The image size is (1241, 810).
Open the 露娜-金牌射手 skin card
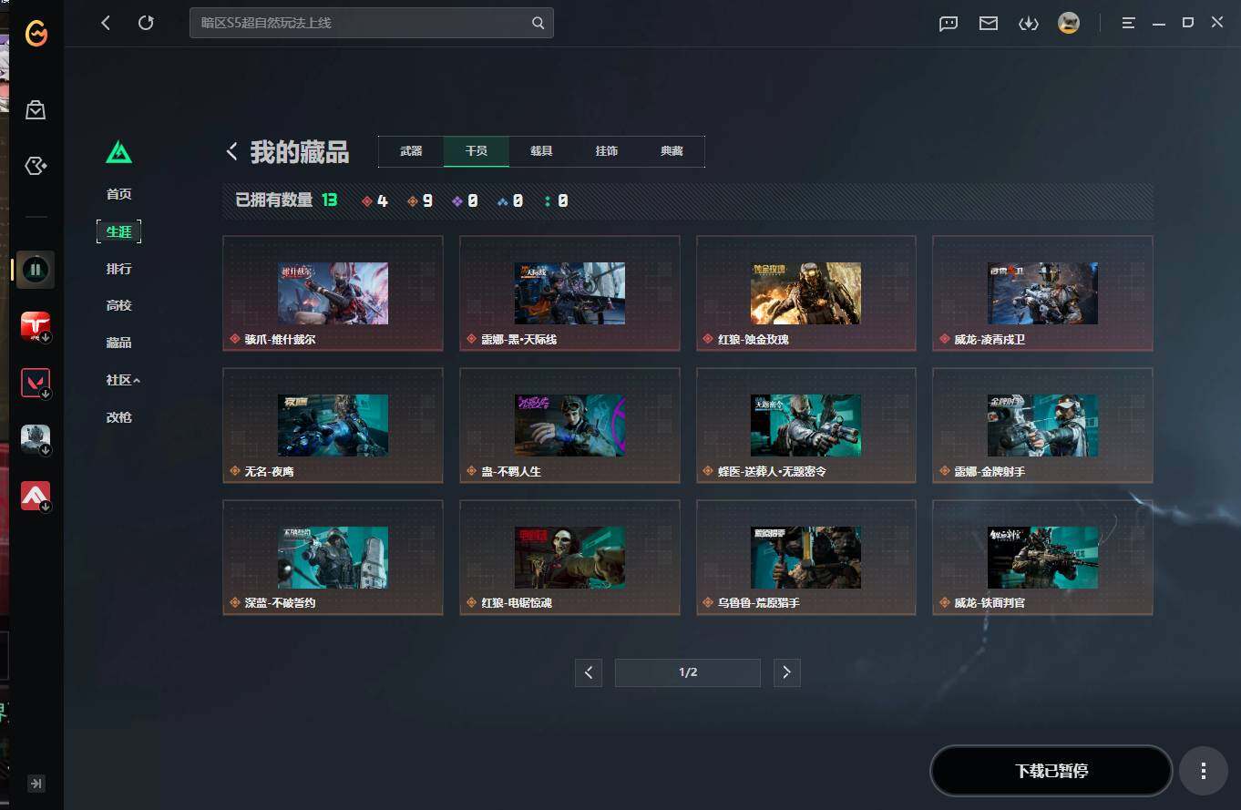[1042, 426]
